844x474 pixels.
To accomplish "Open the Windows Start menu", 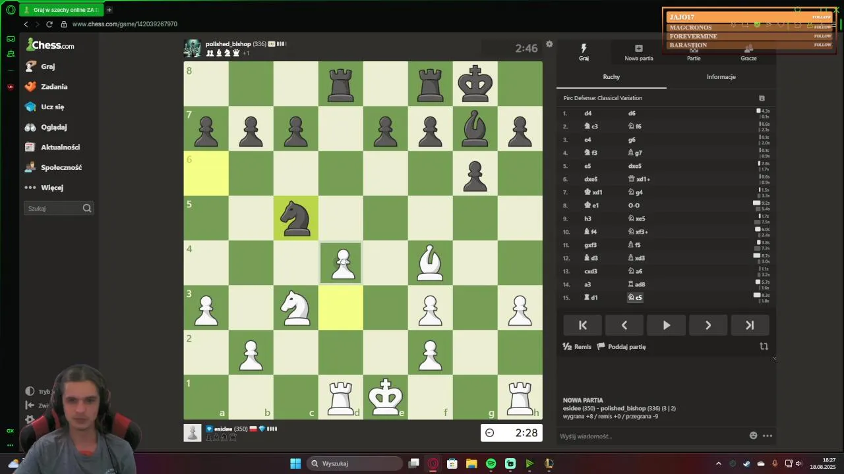I will 295,463.
